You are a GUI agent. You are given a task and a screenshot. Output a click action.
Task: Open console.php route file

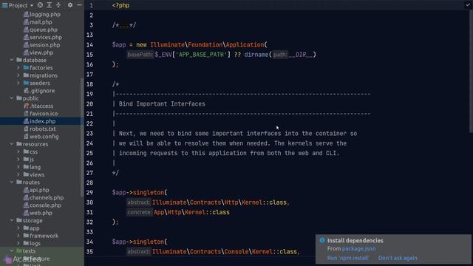point(45,205)
